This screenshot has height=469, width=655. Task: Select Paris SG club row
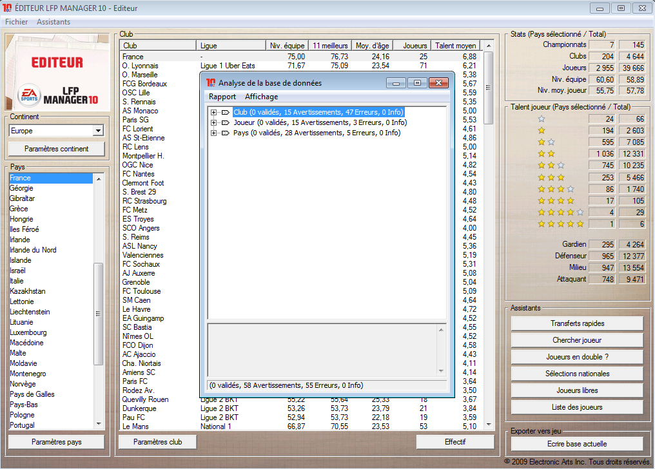click(159, 120)
